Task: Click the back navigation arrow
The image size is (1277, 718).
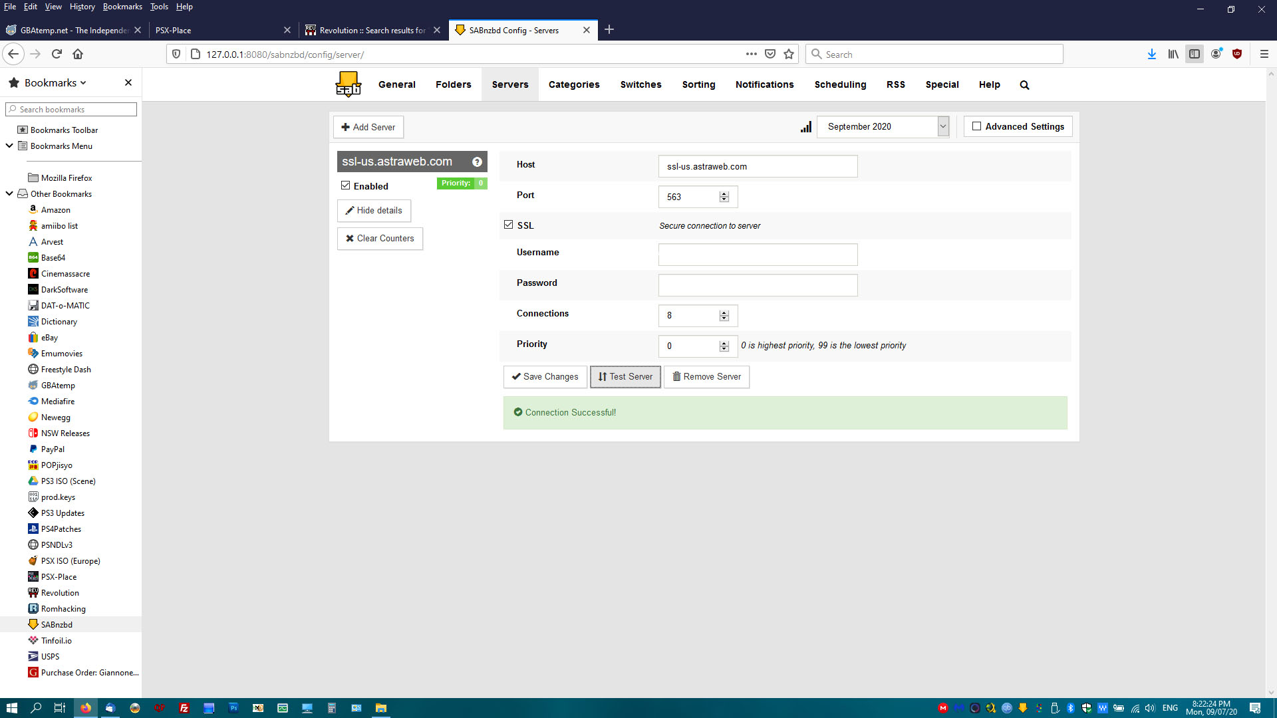Action: [x=13, y=55]
